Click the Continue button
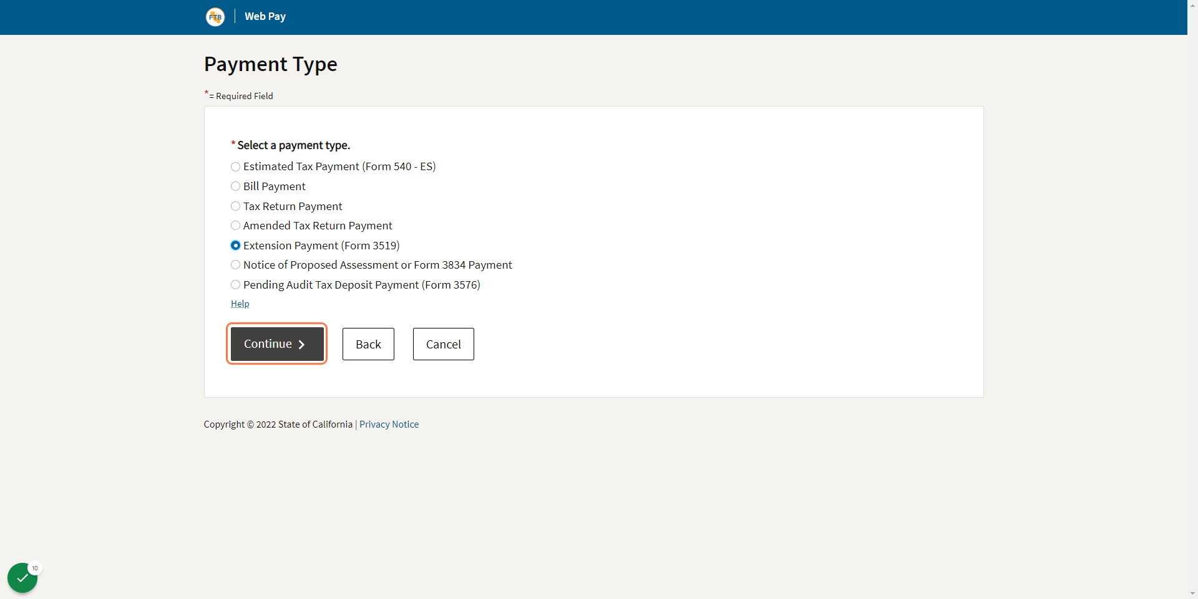The width and height of the screenshot is (1198, 599). coord(277,344)
